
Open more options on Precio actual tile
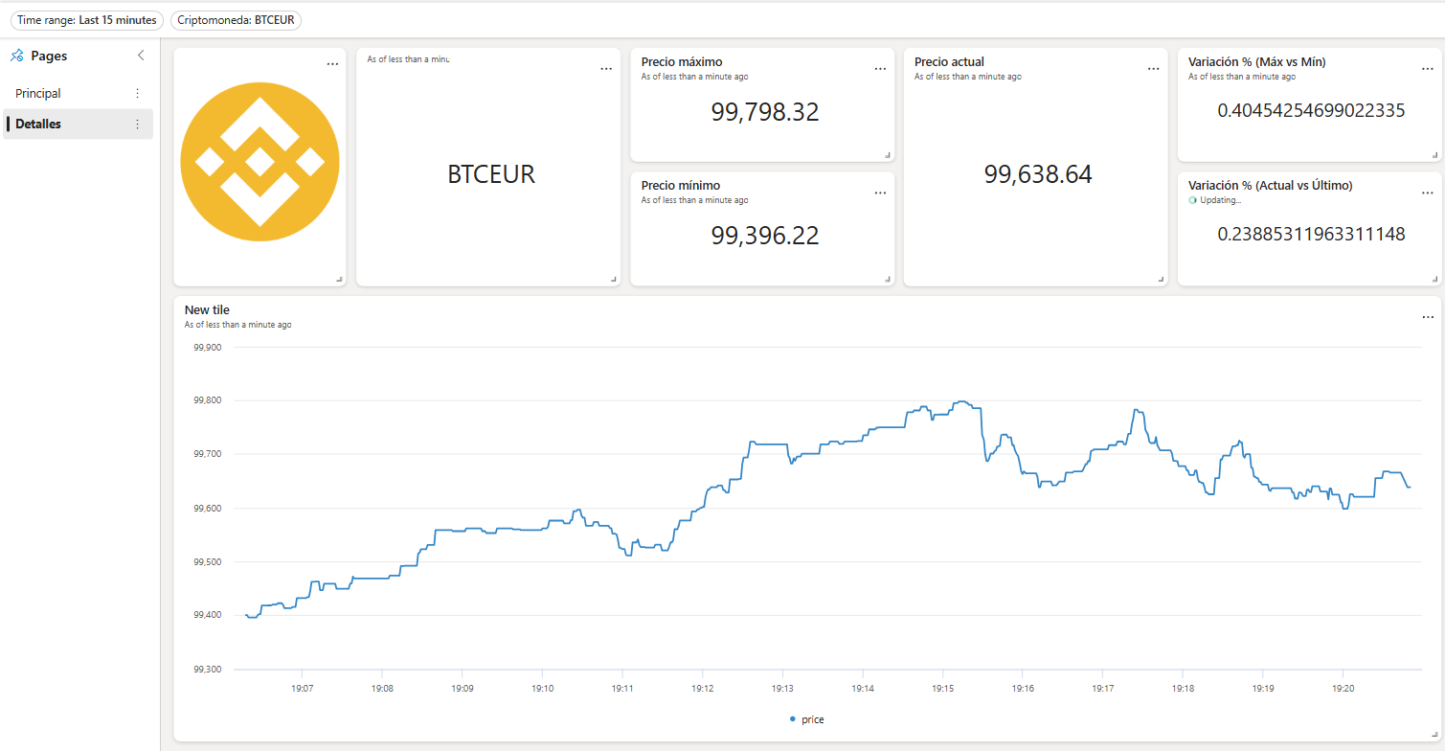pos(1154,69)
